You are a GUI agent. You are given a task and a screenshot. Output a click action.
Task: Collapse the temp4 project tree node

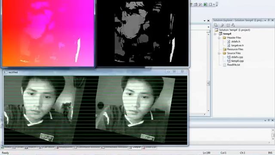[215, 34]
